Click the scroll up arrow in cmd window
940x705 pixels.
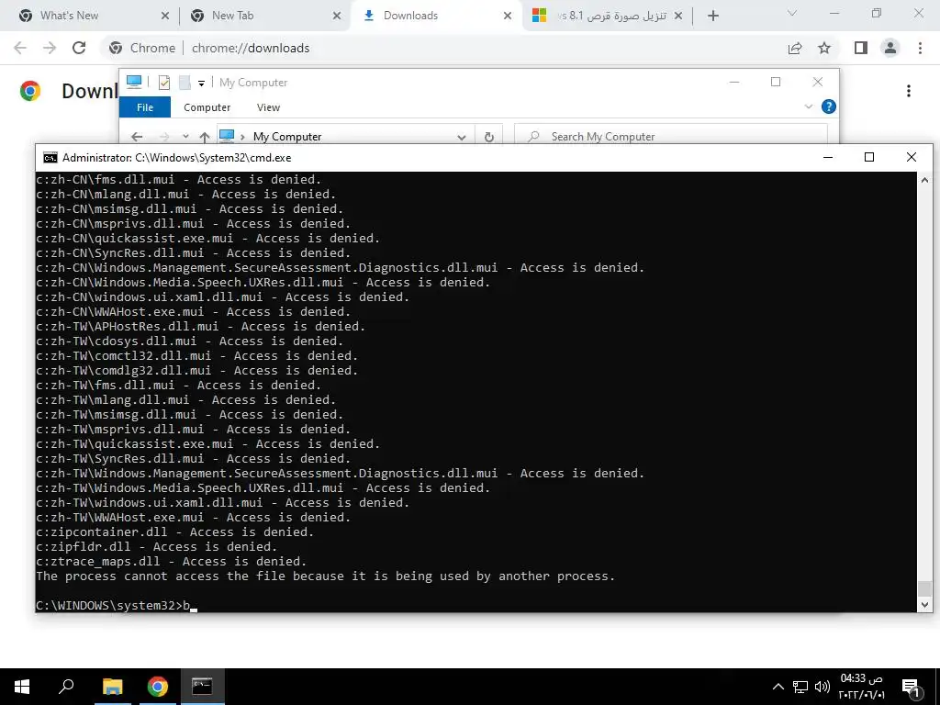point(924,180)
